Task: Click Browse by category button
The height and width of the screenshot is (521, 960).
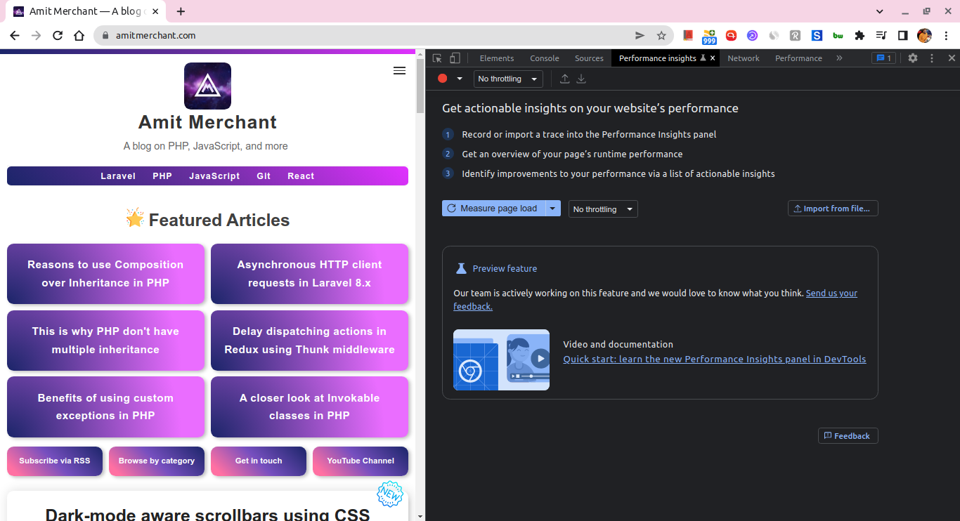Action: (157, 461)
